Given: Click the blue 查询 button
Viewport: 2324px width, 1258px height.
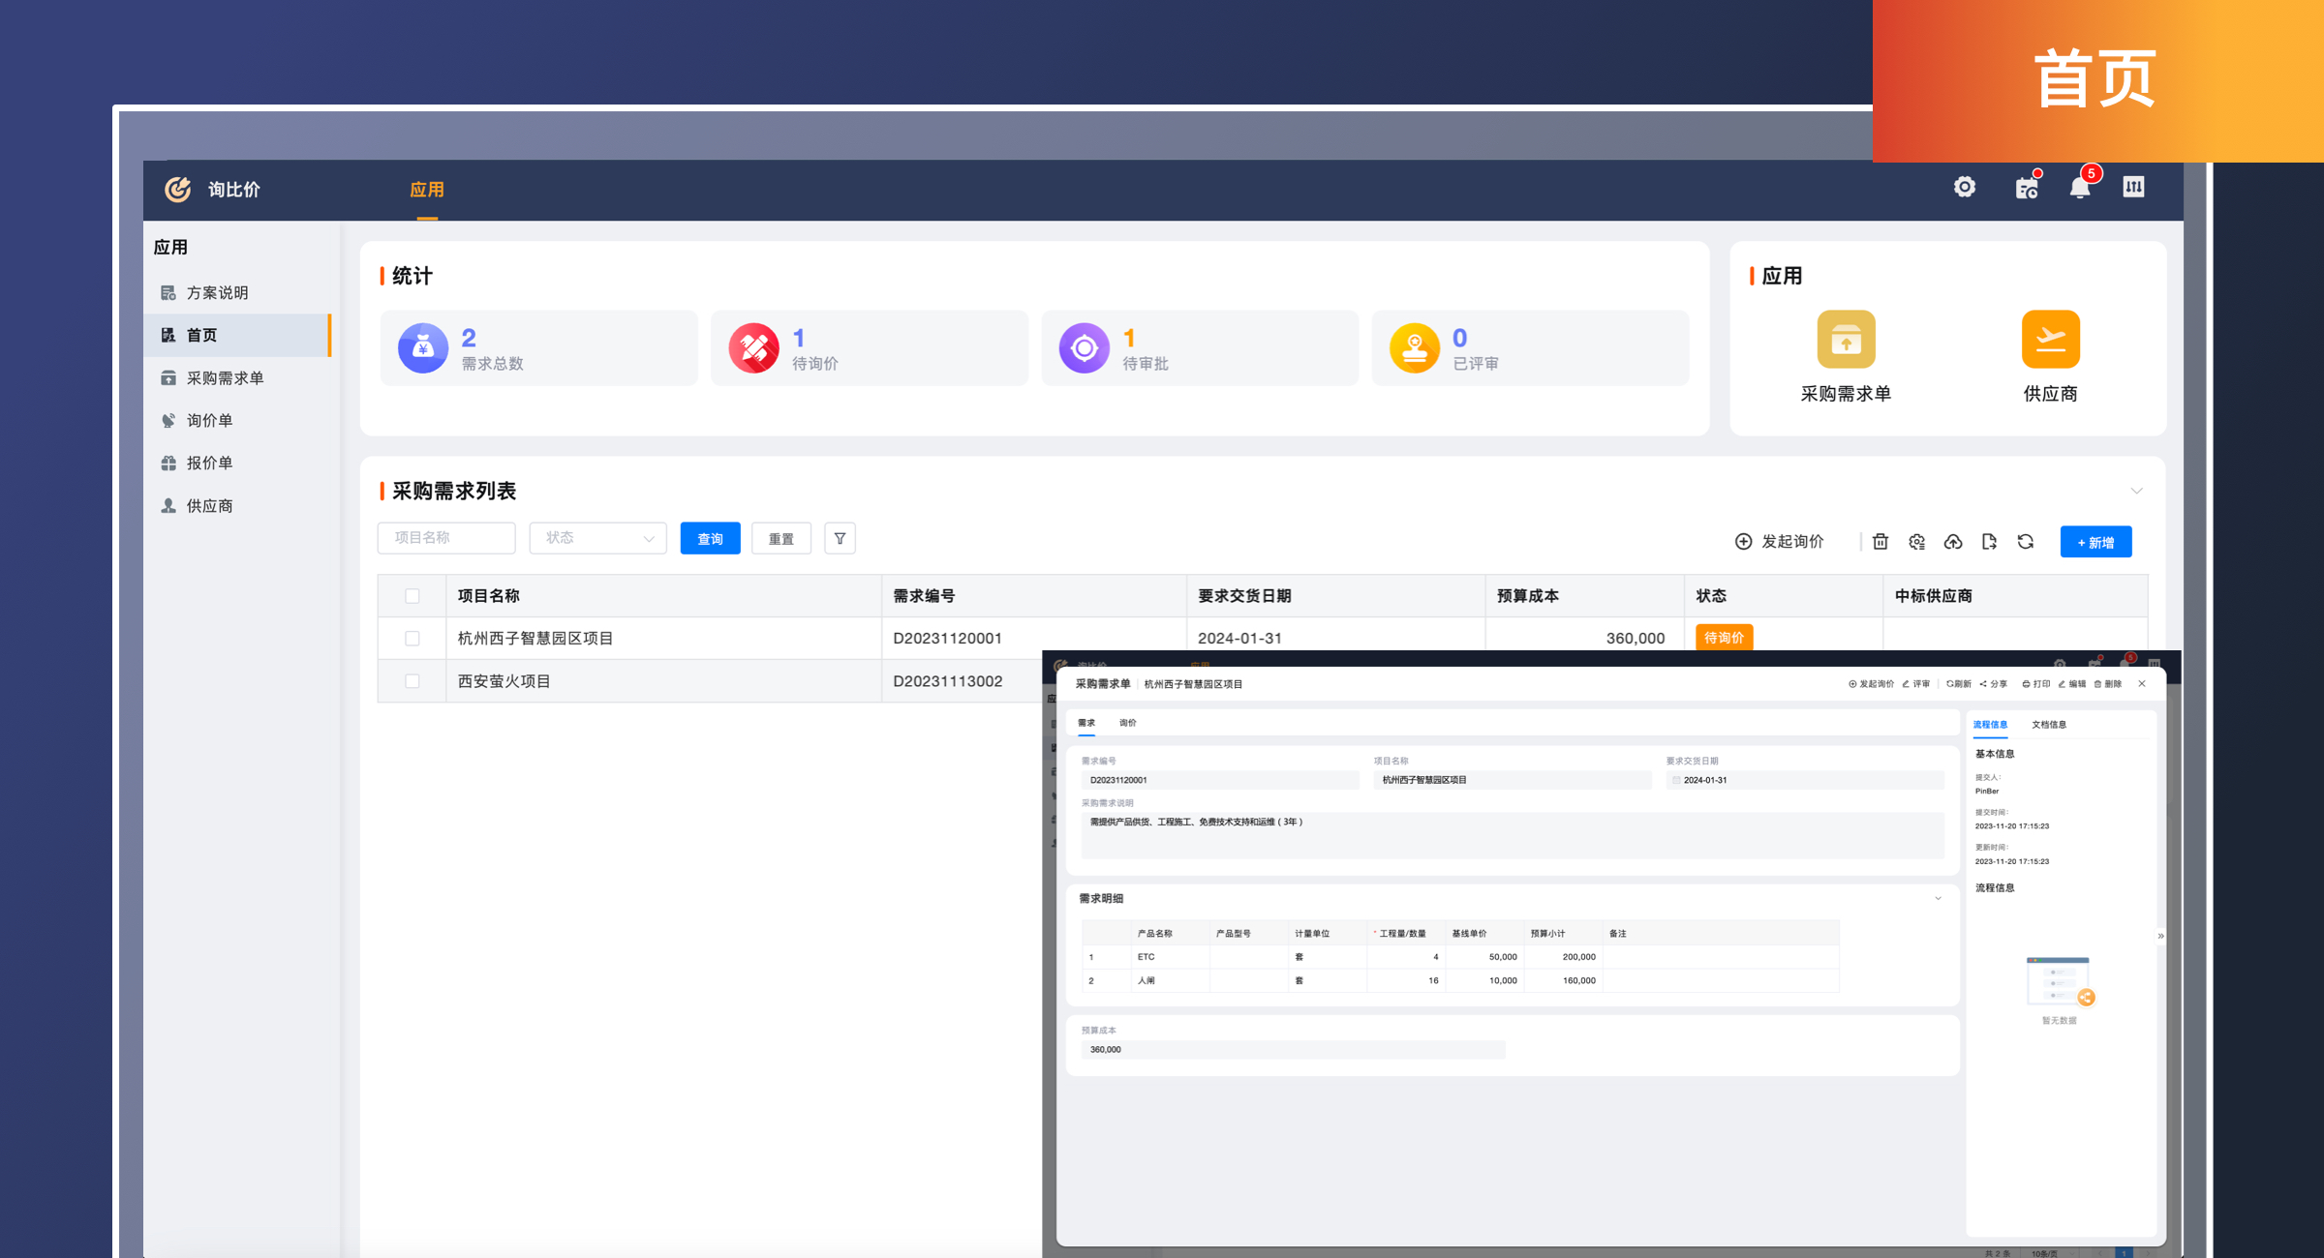Looking at the screenshot, I should tap(710, 539).
